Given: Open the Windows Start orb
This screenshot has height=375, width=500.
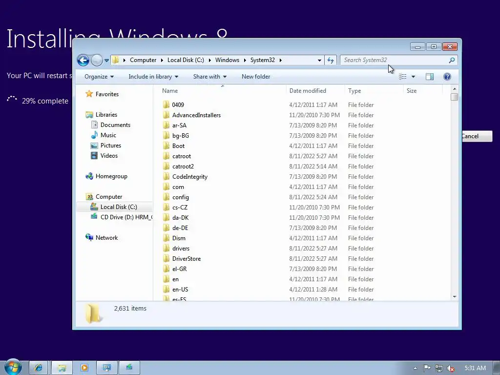Looking at the screenshot, I should (13, 367).
